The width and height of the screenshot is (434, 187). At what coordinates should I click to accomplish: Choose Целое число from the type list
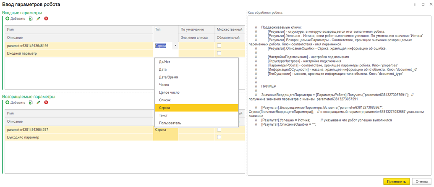[x=169, y=92]
